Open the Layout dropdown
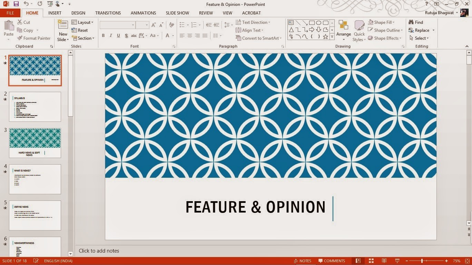This screenshot has height=265, width=472. point(82,22)
